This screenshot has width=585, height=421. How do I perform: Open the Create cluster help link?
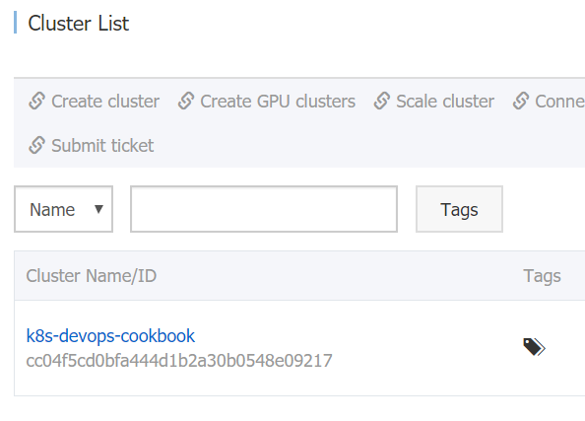pyautogui.click(x=105, y=102)
